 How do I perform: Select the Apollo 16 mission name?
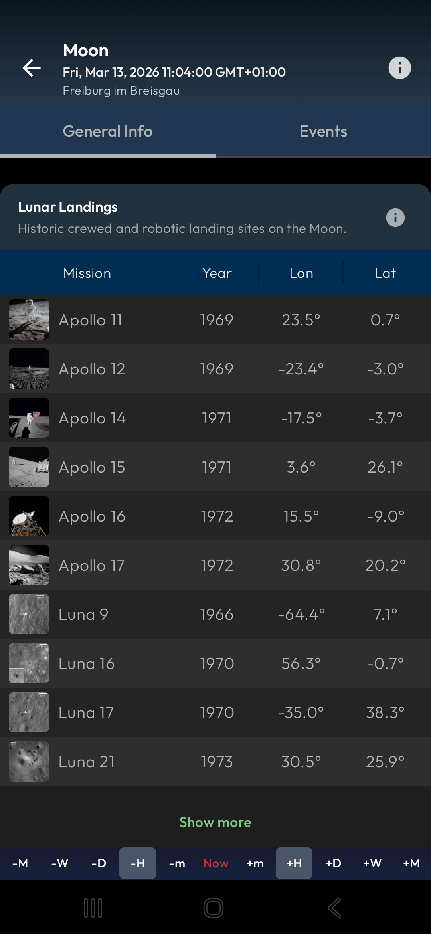pos(92,516)
